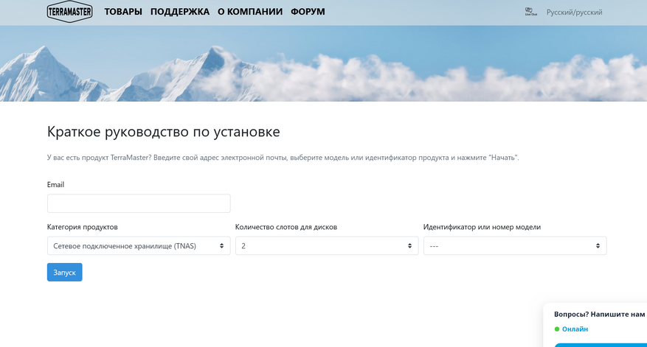
Task: Click the mountain banner image
Action: click(x=323, y=63)
